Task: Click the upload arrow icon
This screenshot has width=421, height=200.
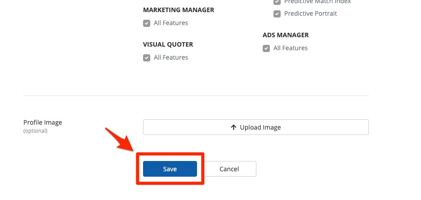Action: 233,127
